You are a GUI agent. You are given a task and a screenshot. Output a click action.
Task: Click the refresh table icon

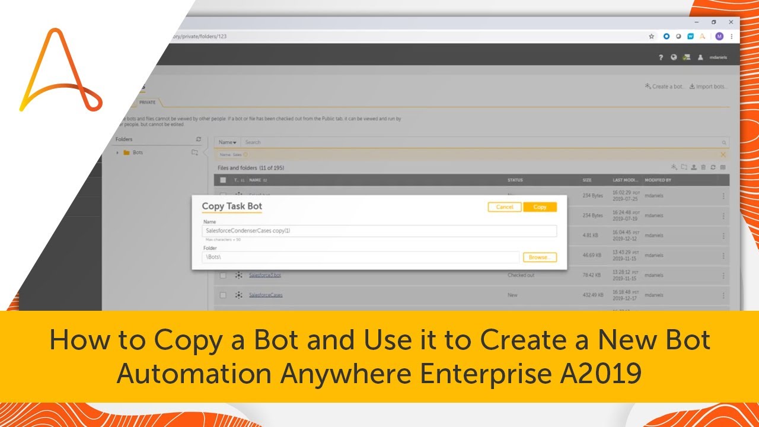(713, 167)
